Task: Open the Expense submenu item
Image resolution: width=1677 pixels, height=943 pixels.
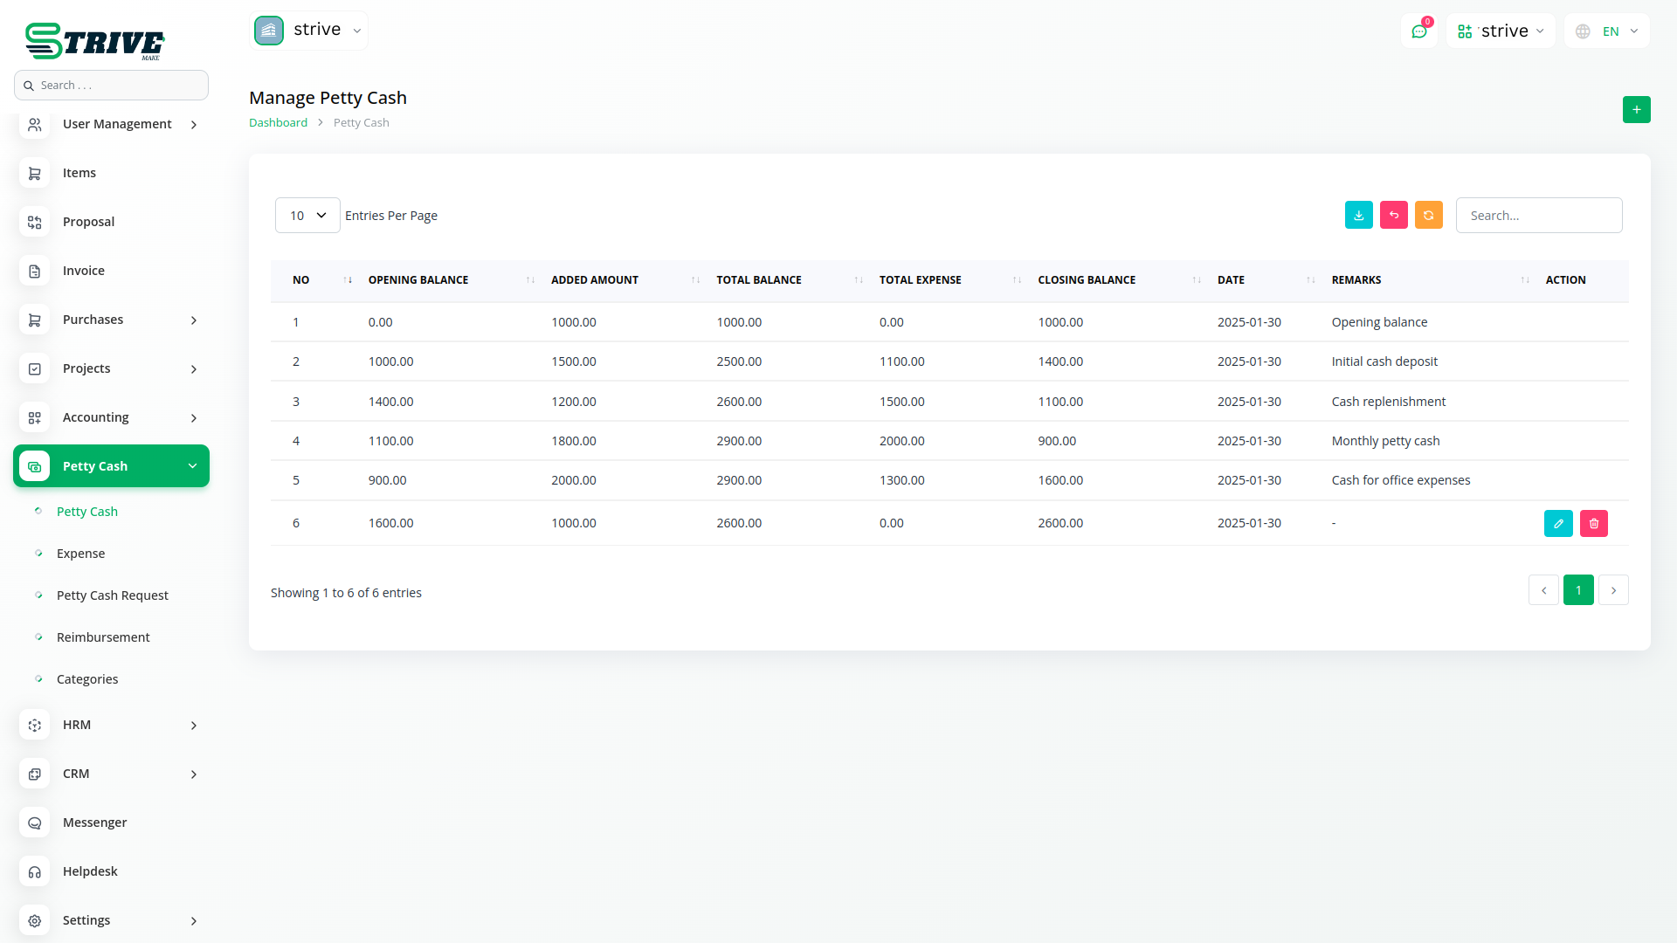Action: [80, 554]
